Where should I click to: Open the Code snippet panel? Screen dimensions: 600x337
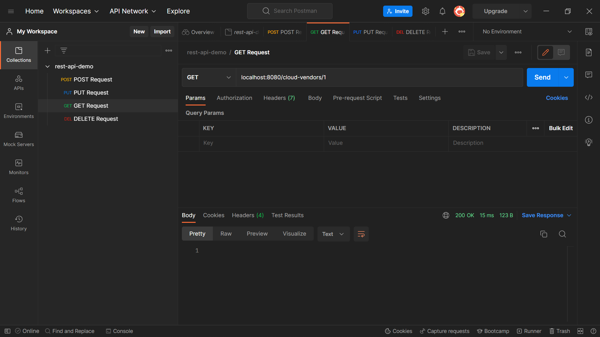589,97
